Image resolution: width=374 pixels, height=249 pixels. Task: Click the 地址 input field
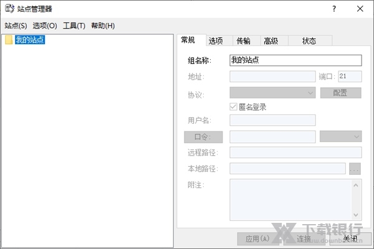coord(272,77)
